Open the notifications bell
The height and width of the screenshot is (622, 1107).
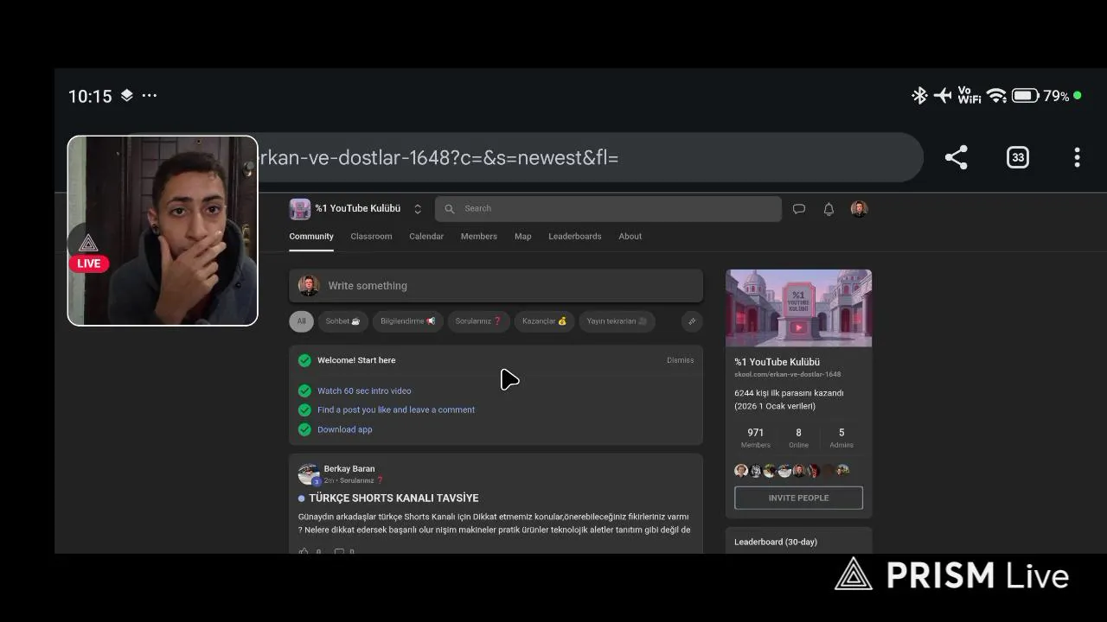tap(829, 209)
